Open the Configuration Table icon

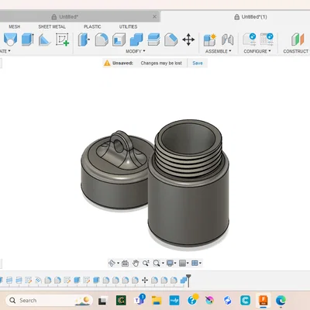267,40
